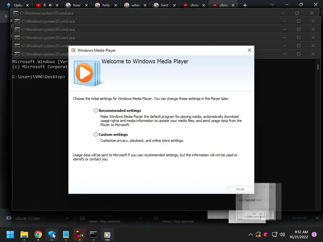Screen dimensions: 323x242
Task: Click the cmd window vertical scrollbar thumb
Action: pyautogui.click(x=318, y=67)
